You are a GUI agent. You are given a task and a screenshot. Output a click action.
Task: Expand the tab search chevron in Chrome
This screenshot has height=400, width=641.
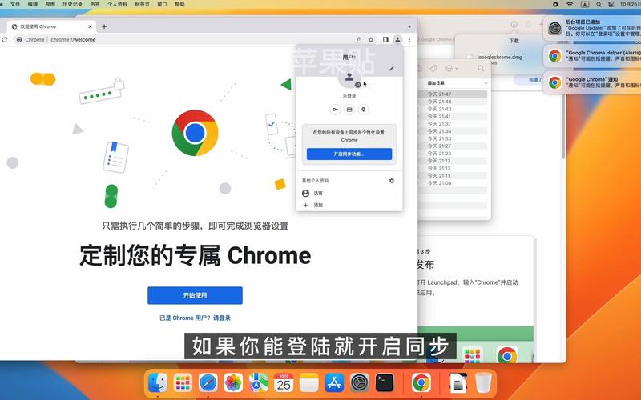(x=409, y=26)
